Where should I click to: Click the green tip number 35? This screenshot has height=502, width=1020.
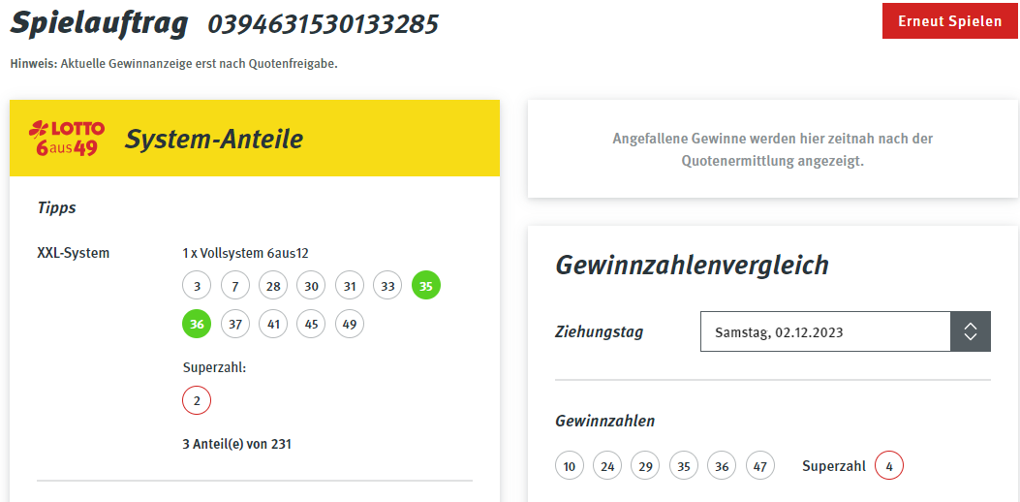coord(426,286)
